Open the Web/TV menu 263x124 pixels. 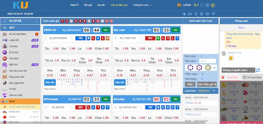pos(75,5)
